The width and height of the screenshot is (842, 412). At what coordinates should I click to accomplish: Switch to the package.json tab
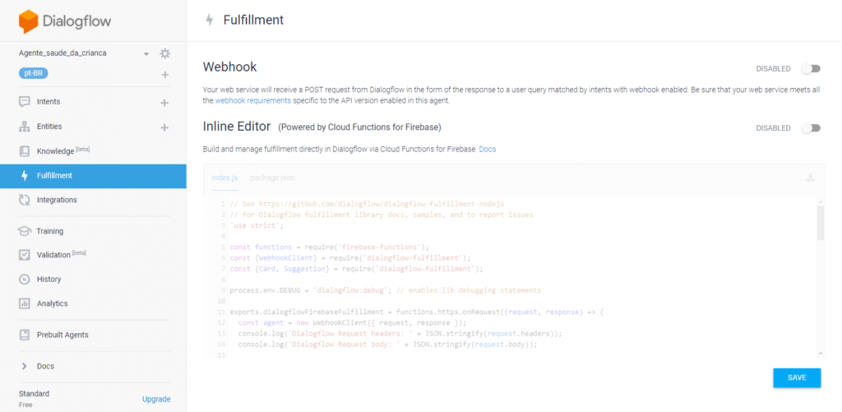pos(272,178)
